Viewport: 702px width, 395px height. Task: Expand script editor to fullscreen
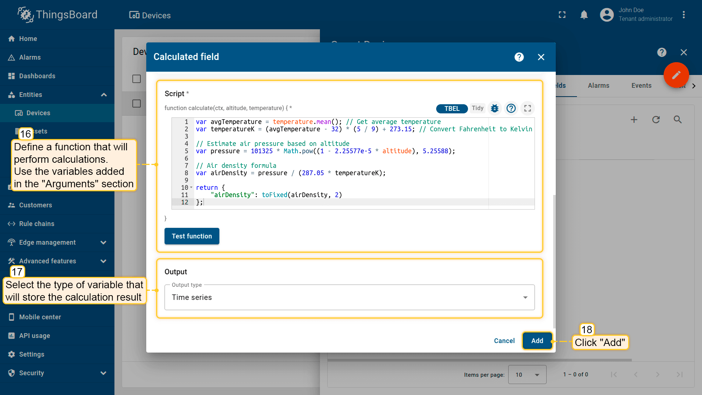click(x=527, y=108)
